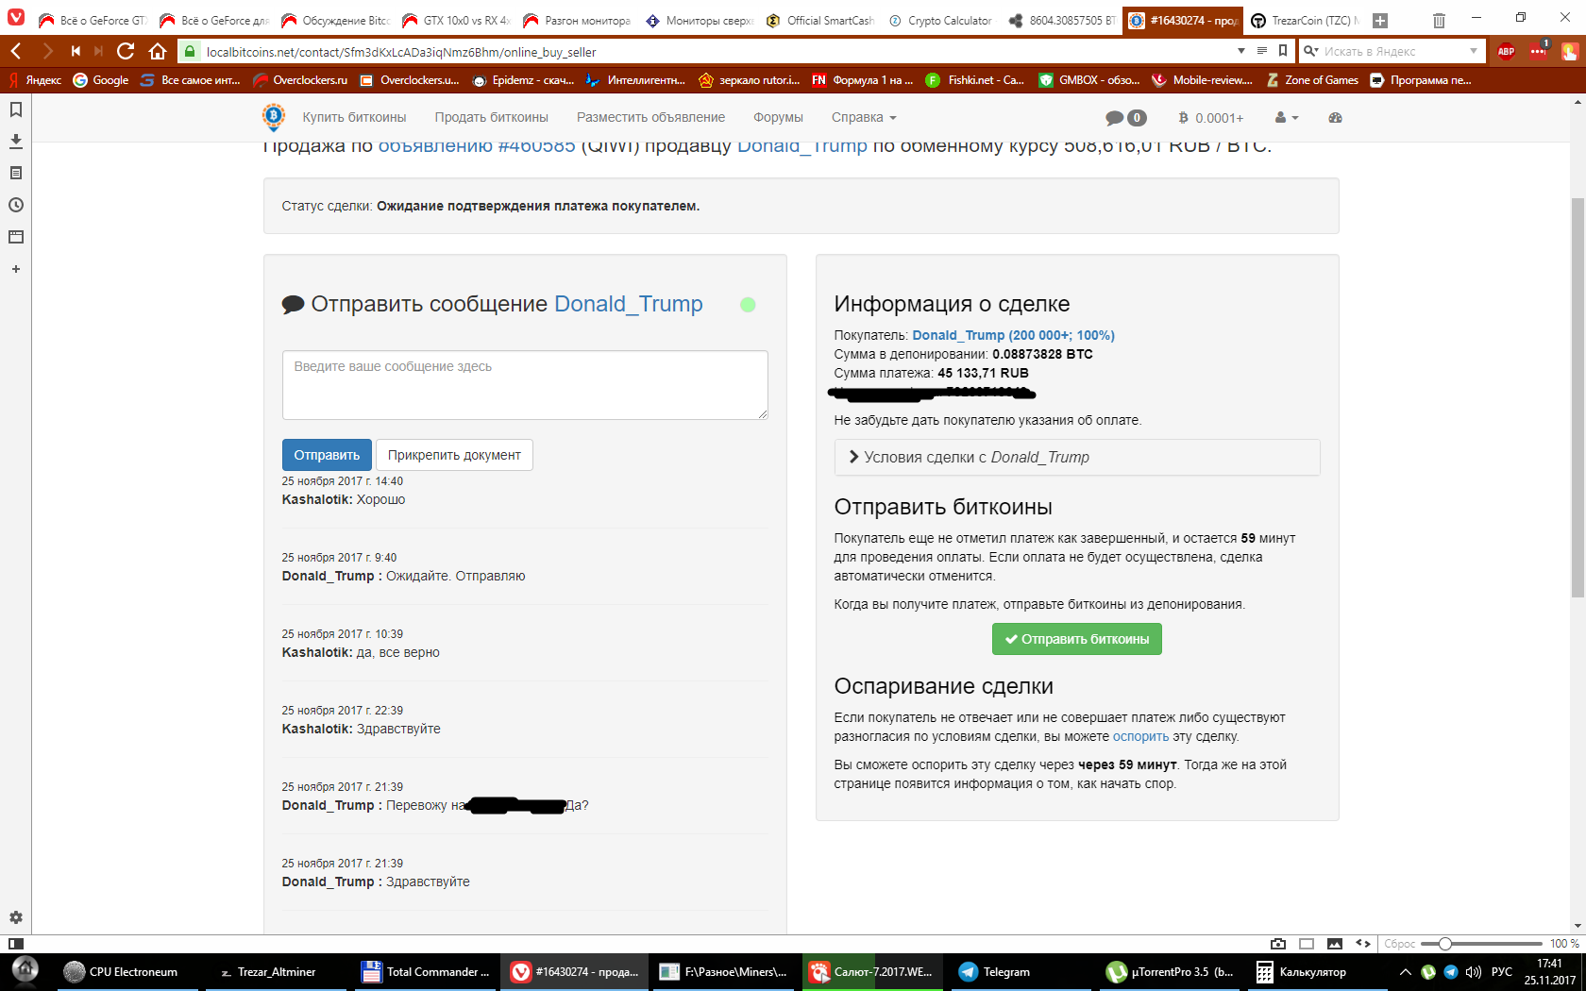Click the blue Отправить message button
The width and height of the screenshot is (1586, 991).
click(327, 455)
